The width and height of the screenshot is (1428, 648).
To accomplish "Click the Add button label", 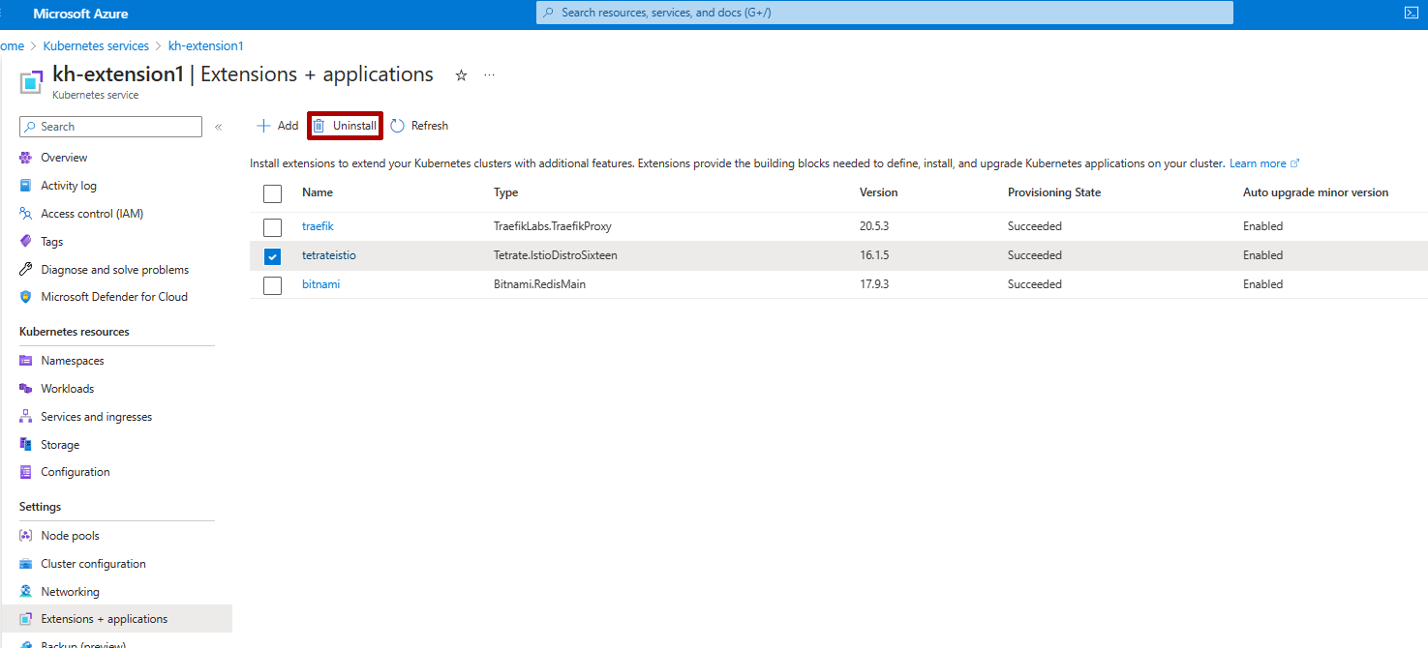I will click(x=288, y=126).
